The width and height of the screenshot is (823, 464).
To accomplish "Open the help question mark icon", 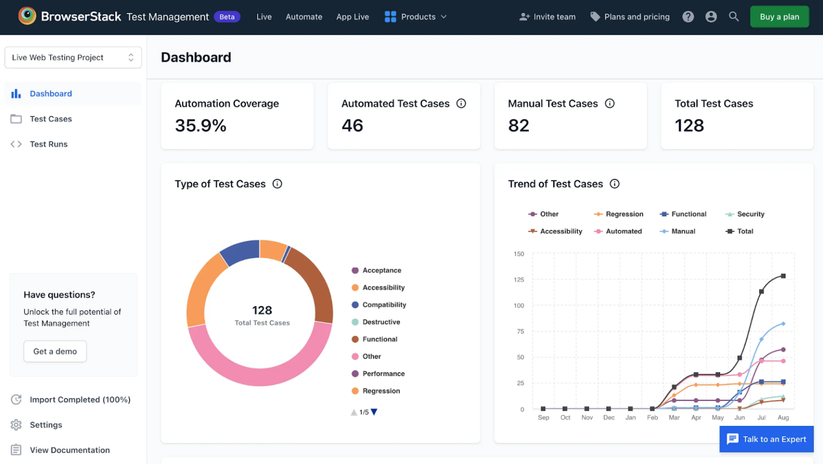I will pyautogui.click(x=688, y=17).
